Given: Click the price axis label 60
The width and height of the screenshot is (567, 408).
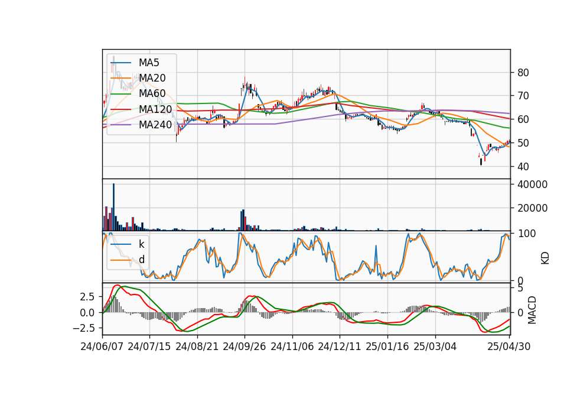Looking at the screenshot, I should 523,119.
